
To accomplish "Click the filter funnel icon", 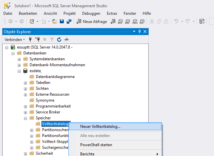I will (52, 39).
